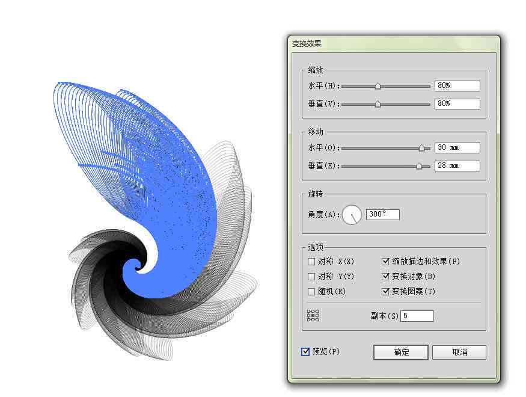The height and width of the screenshot is (397, 526).
Task: Enable the 随机(R) checkbox
Action: click(x=311, y=292)
